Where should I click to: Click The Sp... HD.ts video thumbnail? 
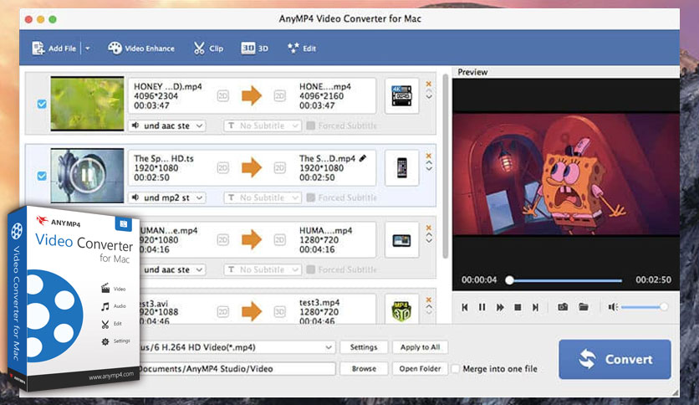pos(87,175)
